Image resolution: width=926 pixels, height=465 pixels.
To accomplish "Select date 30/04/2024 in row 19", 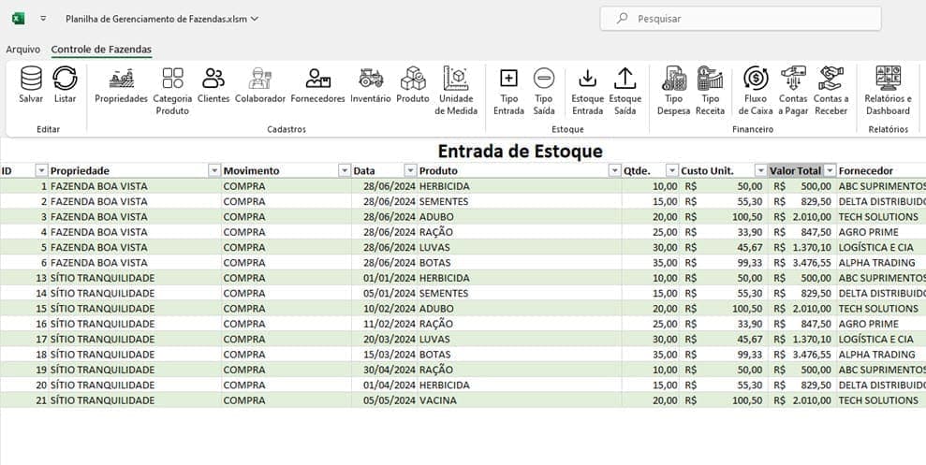I will coord(385,370).
